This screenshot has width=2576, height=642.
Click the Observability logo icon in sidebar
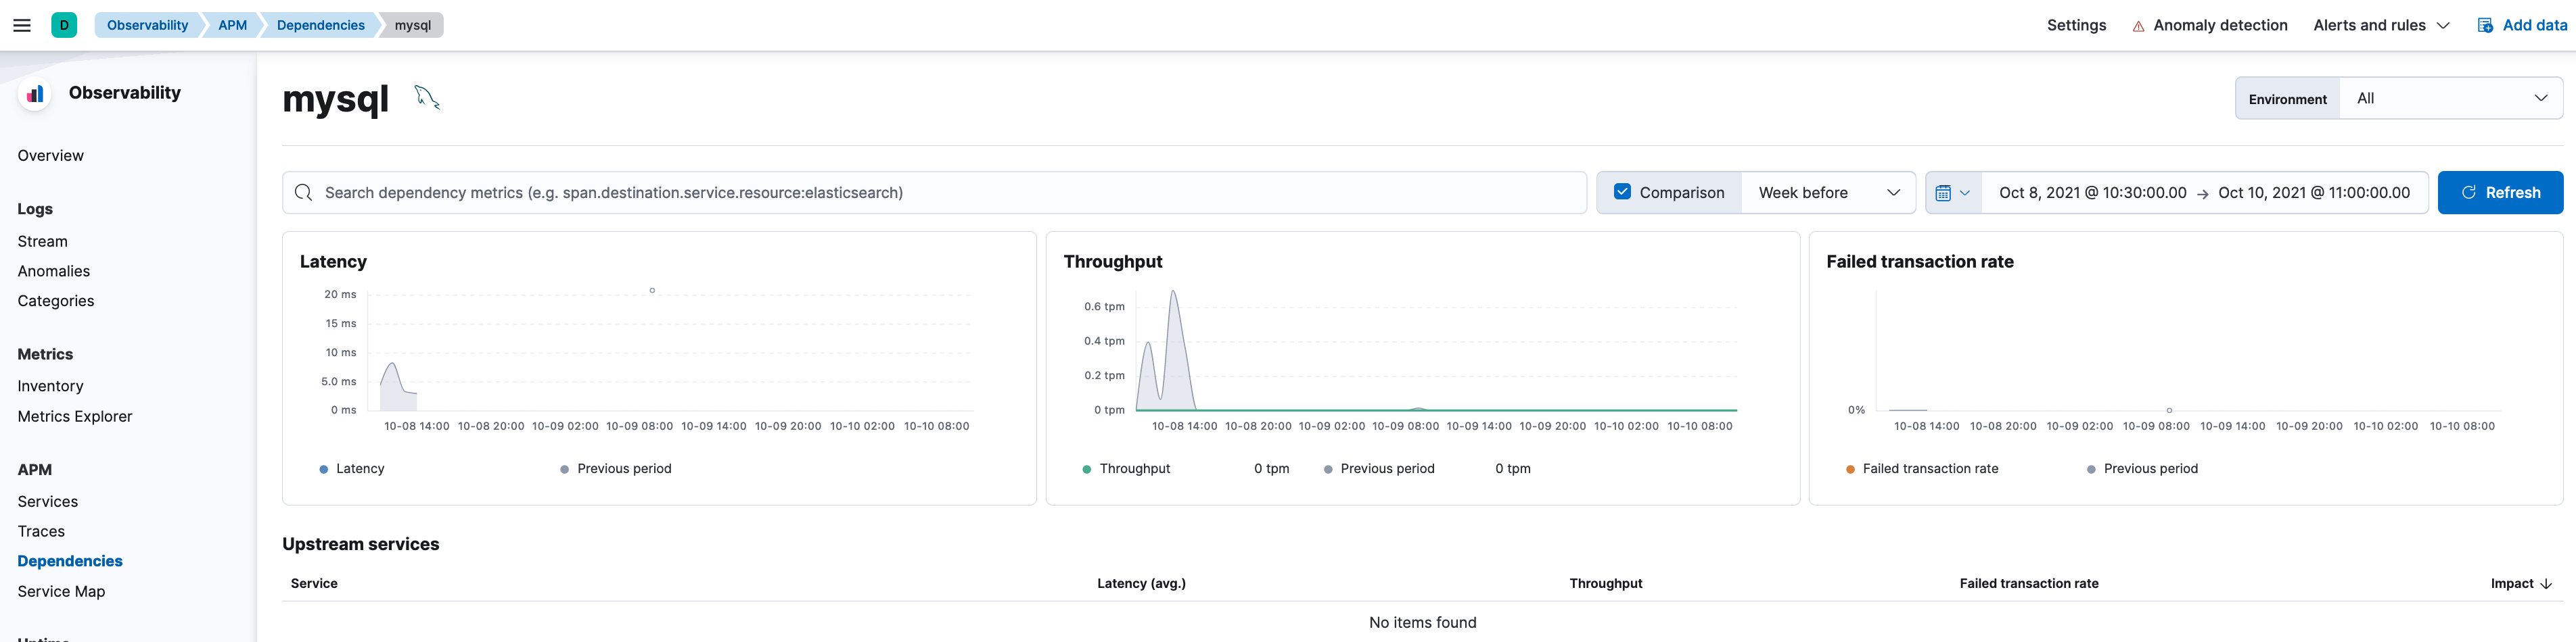(x=35, y=94)
